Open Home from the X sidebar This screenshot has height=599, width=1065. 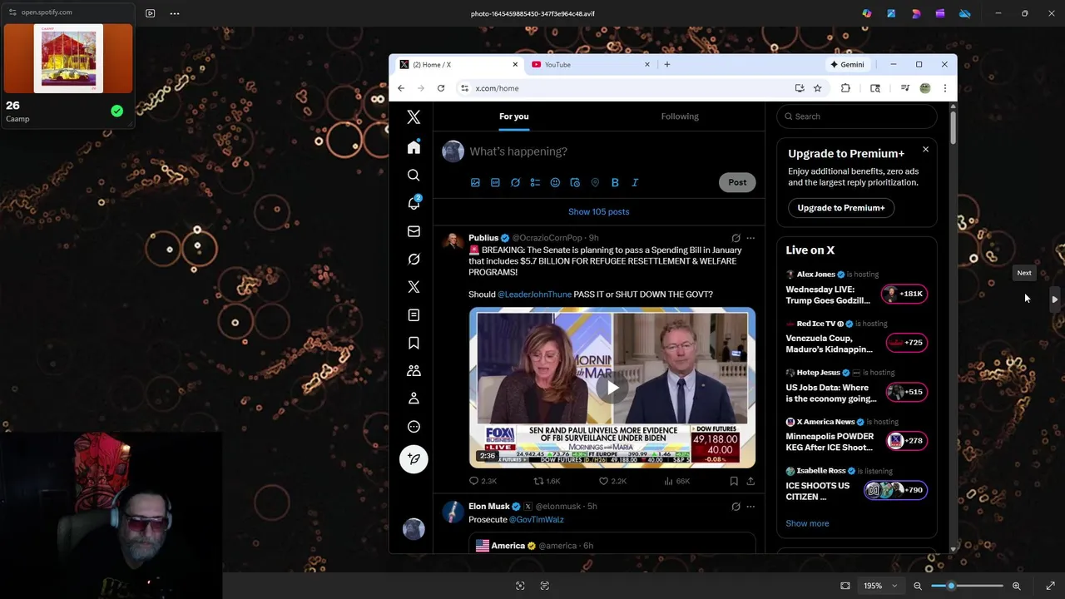(x=414, y=147)
